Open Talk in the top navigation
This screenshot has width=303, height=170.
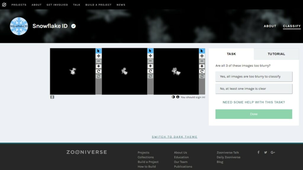pos(77,5)
